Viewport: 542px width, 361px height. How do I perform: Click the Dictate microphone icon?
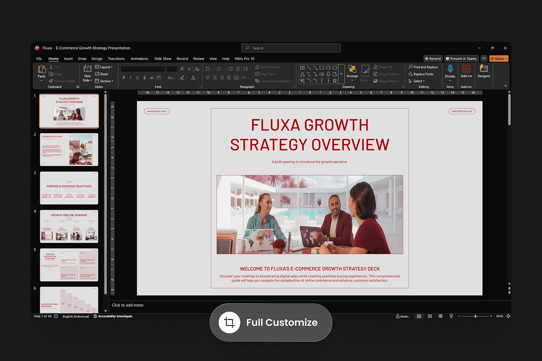tap(450, 69)
